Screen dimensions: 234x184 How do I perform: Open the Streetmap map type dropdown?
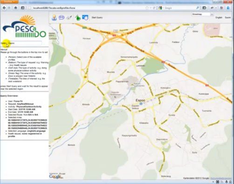point(202,14)
